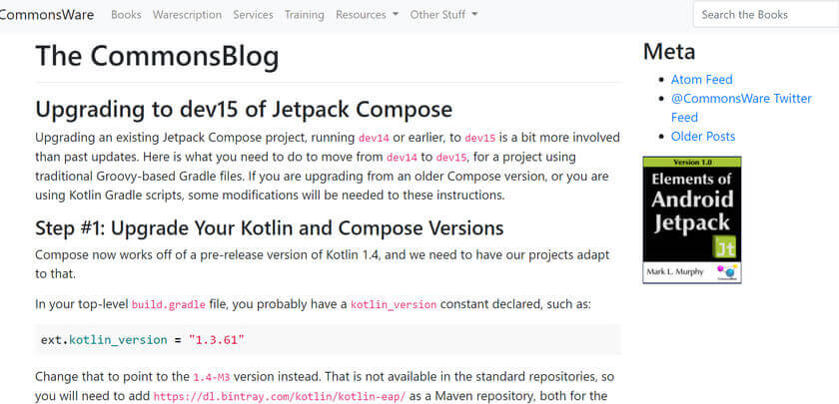
Task: Go to the Warescription page
Action: coord(188,15)
